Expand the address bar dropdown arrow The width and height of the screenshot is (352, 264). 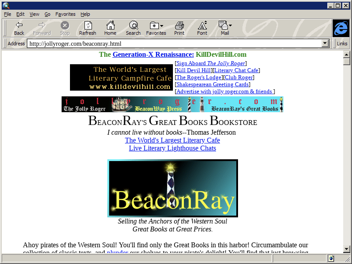pyautogui.click(x=326, y=44)
